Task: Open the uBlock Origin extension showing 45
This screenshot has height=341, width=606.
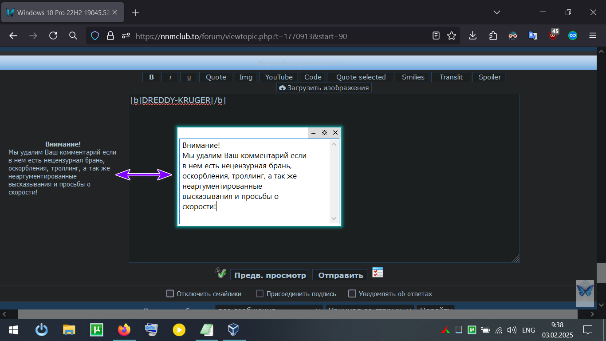Action: pyautogui.click(x=553, y=35)
